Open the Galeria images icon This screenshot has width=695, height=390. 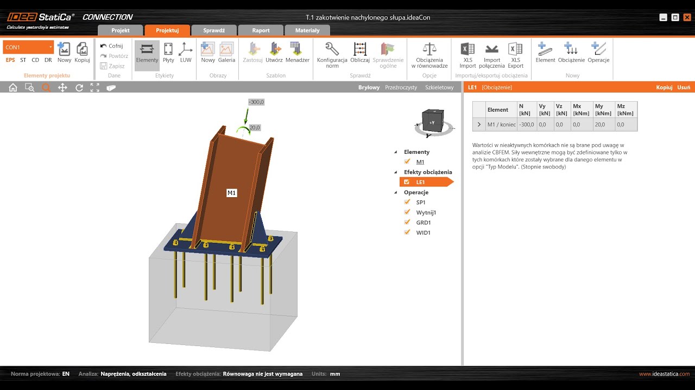coord(226,49)
